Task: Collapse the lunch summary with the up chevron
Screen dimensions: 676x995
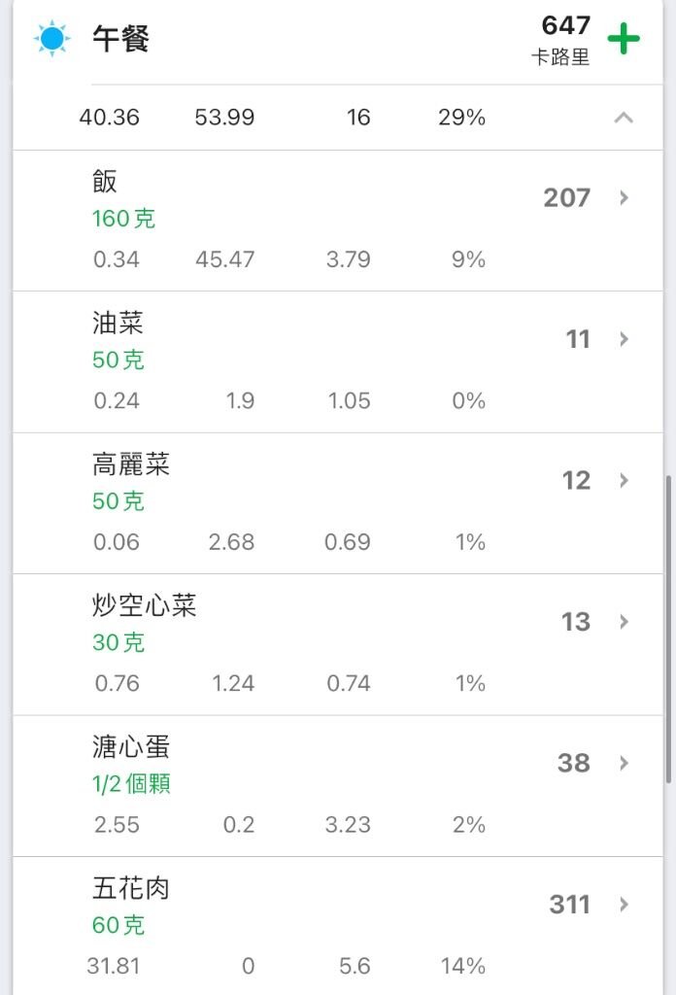Action: pyautogui.click(x=624, y=118)
